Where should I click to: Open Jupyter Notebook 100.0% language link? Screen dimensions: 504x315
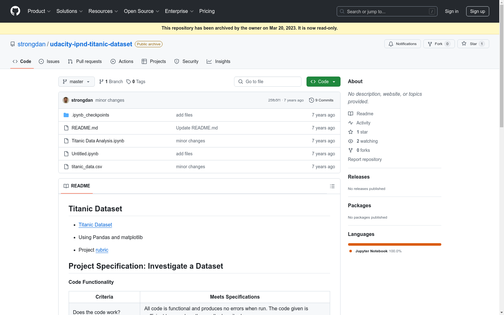tap(375, 251)
